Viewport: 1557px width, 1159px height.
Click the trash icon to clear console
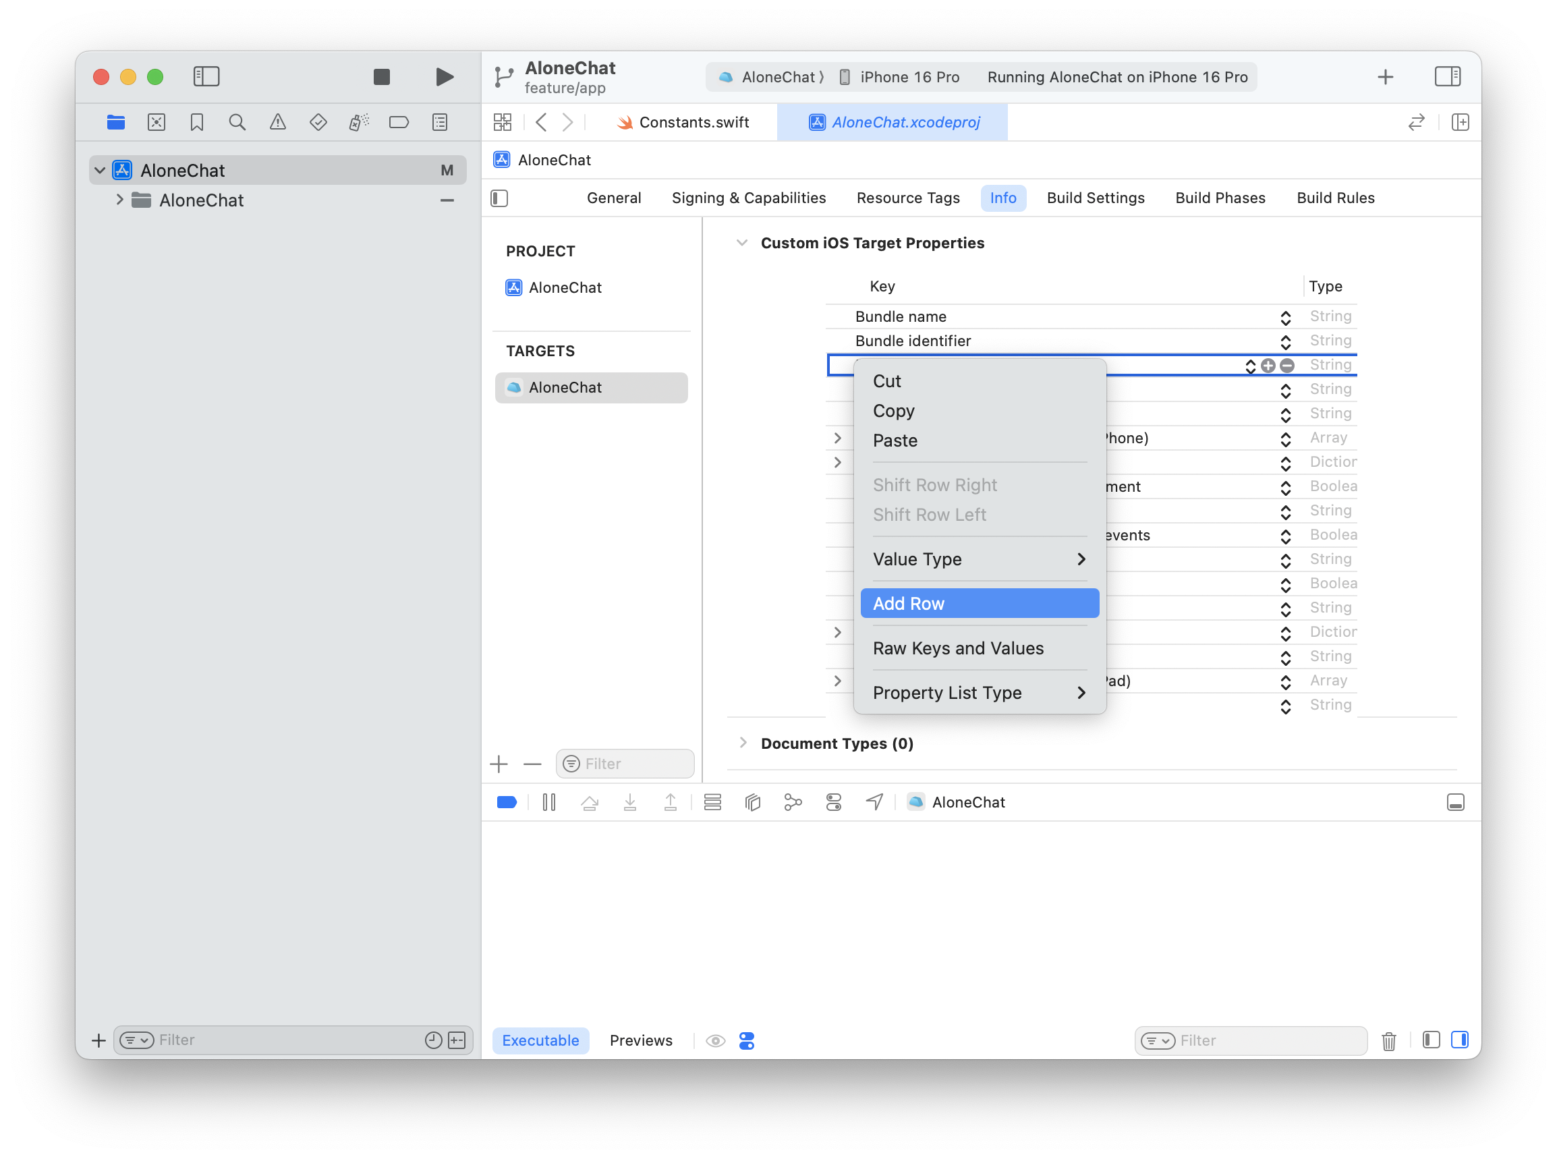pos(1388,1041)
